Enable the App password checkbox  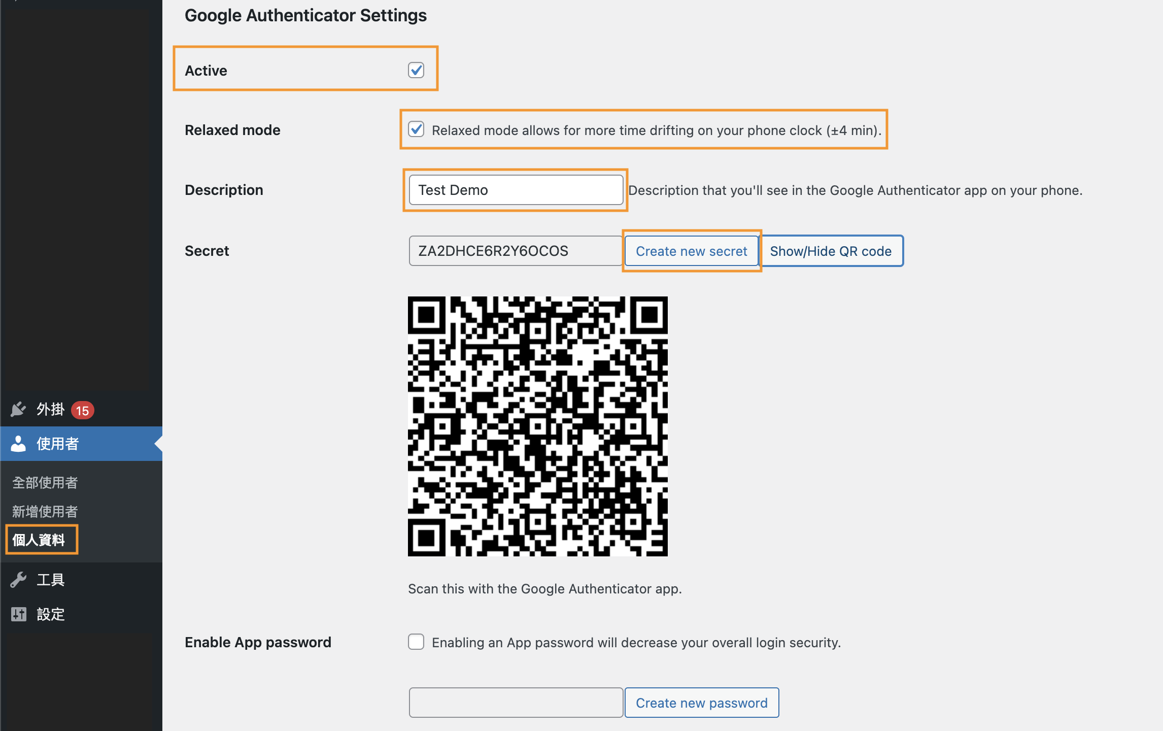click(x=416, y=642)
